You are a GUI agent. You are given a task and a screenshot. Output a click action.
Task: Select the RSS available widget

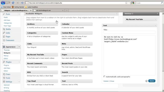coord(42,72)
